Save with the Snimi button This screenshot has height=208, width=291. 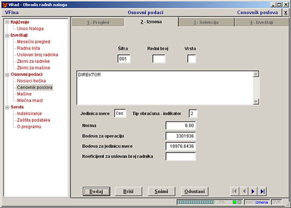pyautogui.click(x=161, y=191)
